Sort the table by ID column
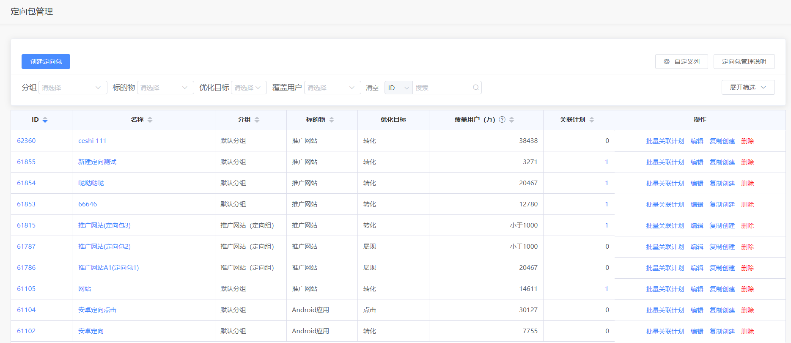Image resolution: width=791 pixels, height=343 pixels. click(45, 120)
